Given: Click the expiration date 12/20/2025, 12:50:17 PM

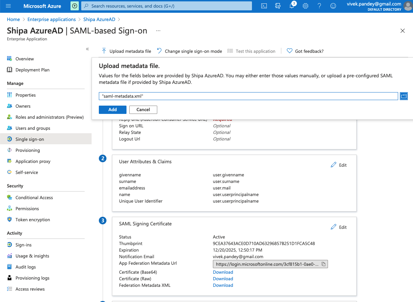Looking at the screenshot, I should 237,250.
